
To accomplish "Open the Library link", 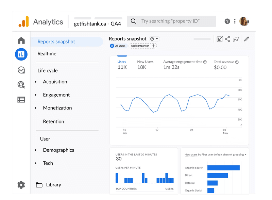I will (53, 185).
